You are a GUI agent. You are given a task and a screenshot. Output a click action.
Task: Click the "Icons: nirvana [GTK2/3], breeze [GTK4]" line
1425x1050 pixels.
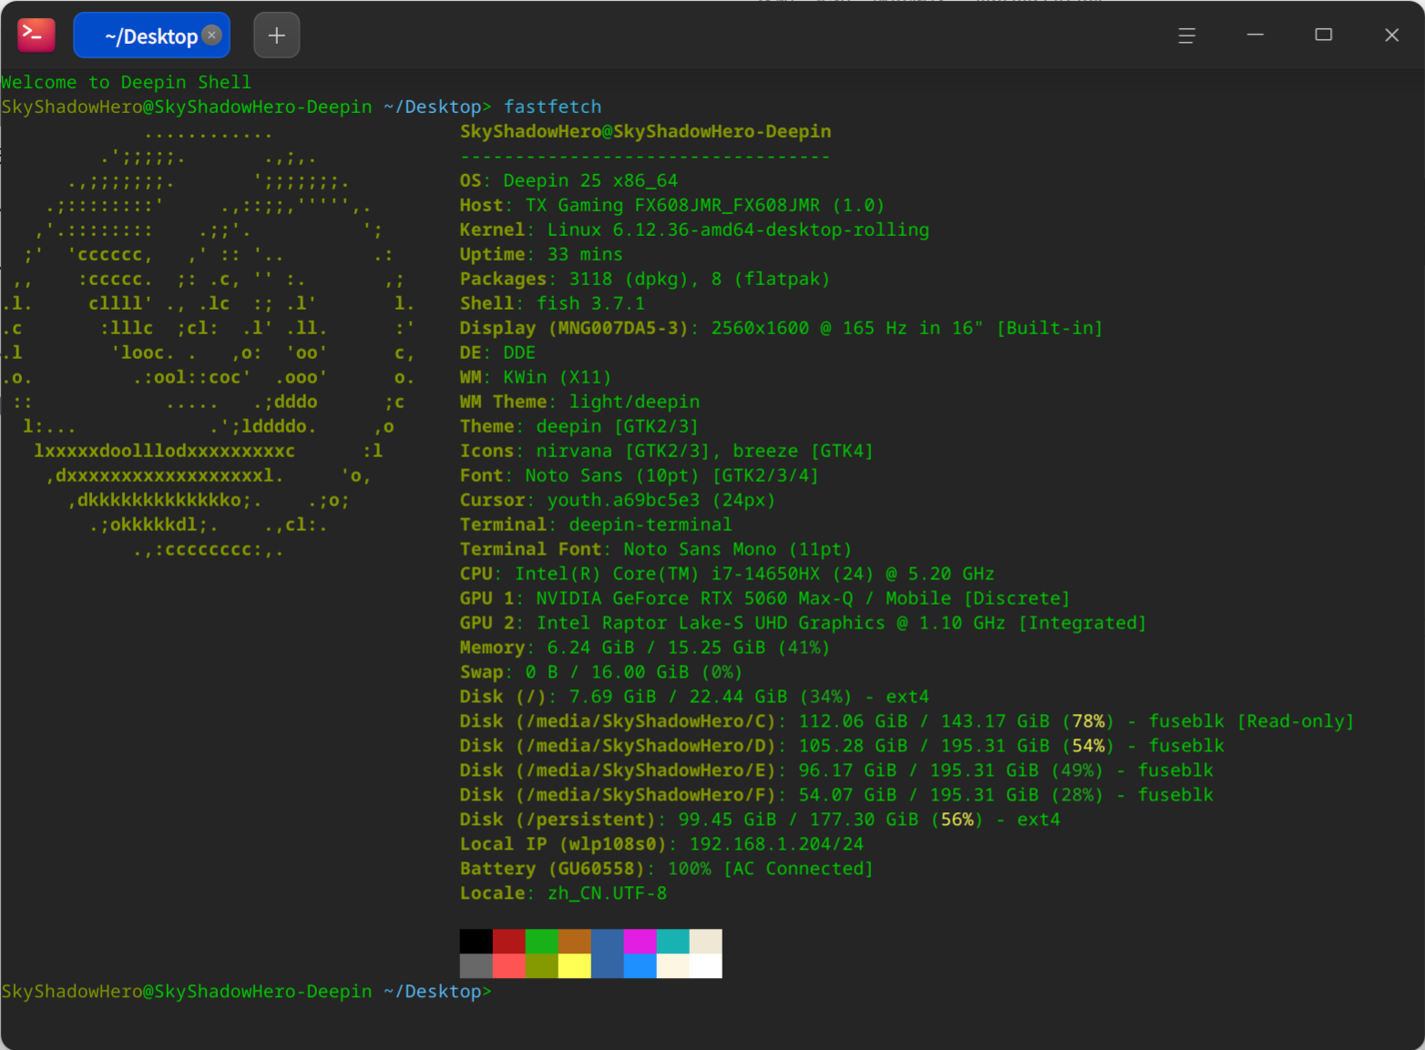[x=666, y=451]
